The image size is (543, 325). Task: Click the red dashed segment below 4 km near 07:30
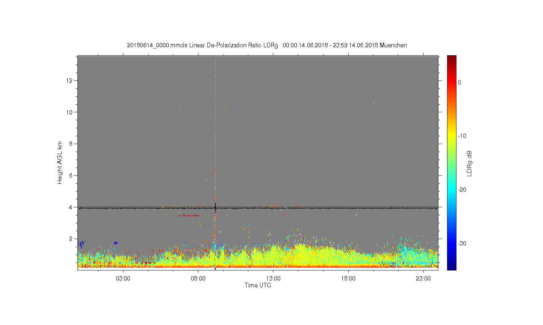coord(189,216)
